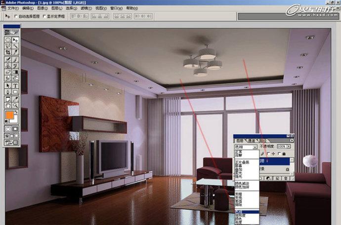
Task: Toggle the lock-all checkbox in Layers panel
Action: [x=280, y=153]
